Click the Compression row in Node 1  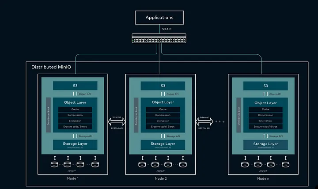pos(75,115)
